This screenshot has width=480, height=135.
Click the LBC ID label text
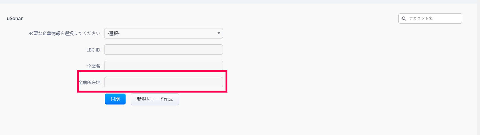tap(93, 50)
